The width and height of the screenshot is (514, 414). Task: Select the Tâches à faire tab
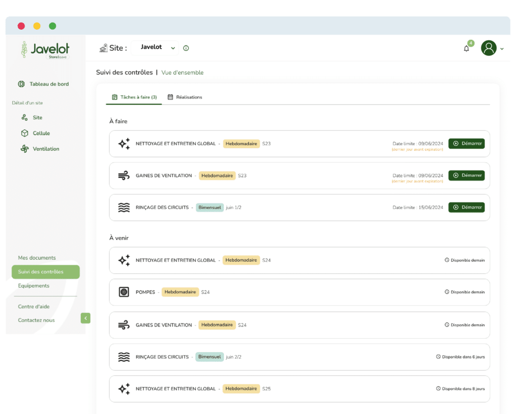pyautogui.click(x=134, y=97)
